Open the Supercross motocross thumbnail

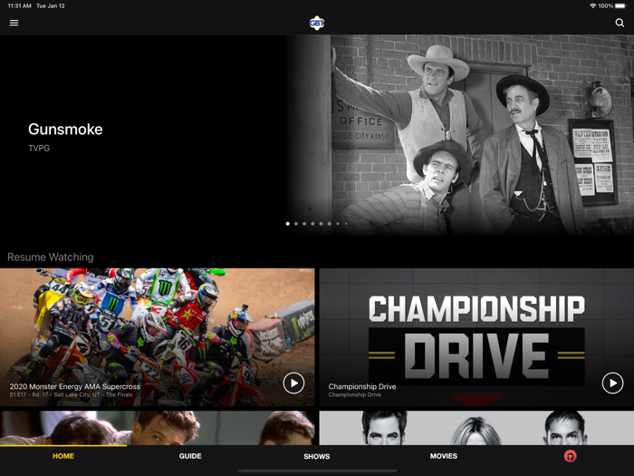click(x=158, y=336)
